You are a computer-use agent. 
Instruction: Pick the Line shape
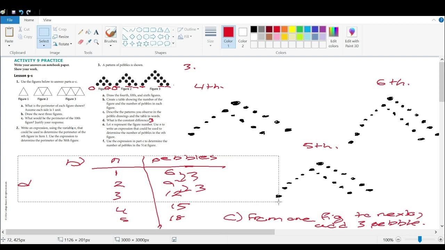click(126, 30)
